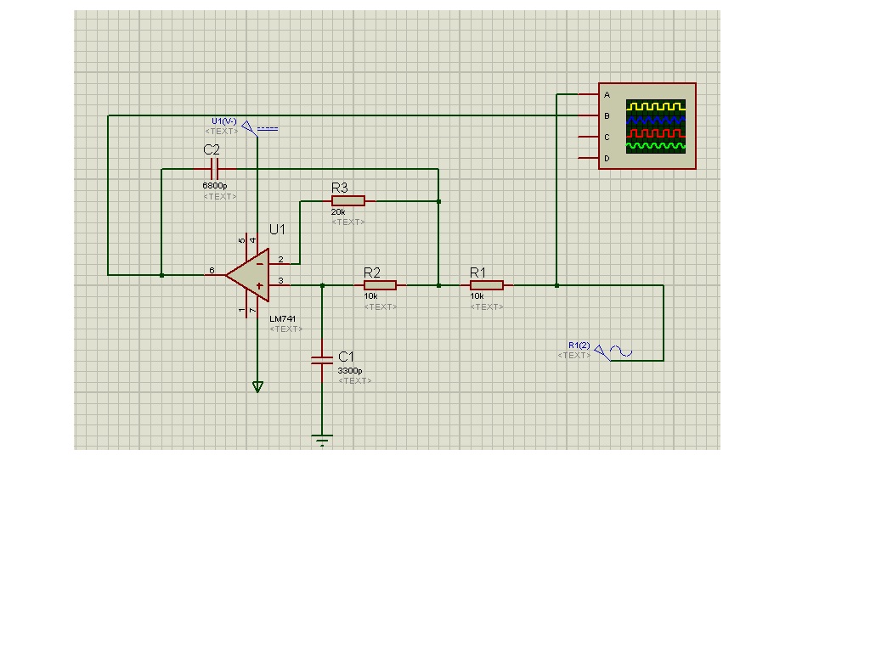Select resistor R1 body
Screen dimensions: 870x652
click(486, 285)
